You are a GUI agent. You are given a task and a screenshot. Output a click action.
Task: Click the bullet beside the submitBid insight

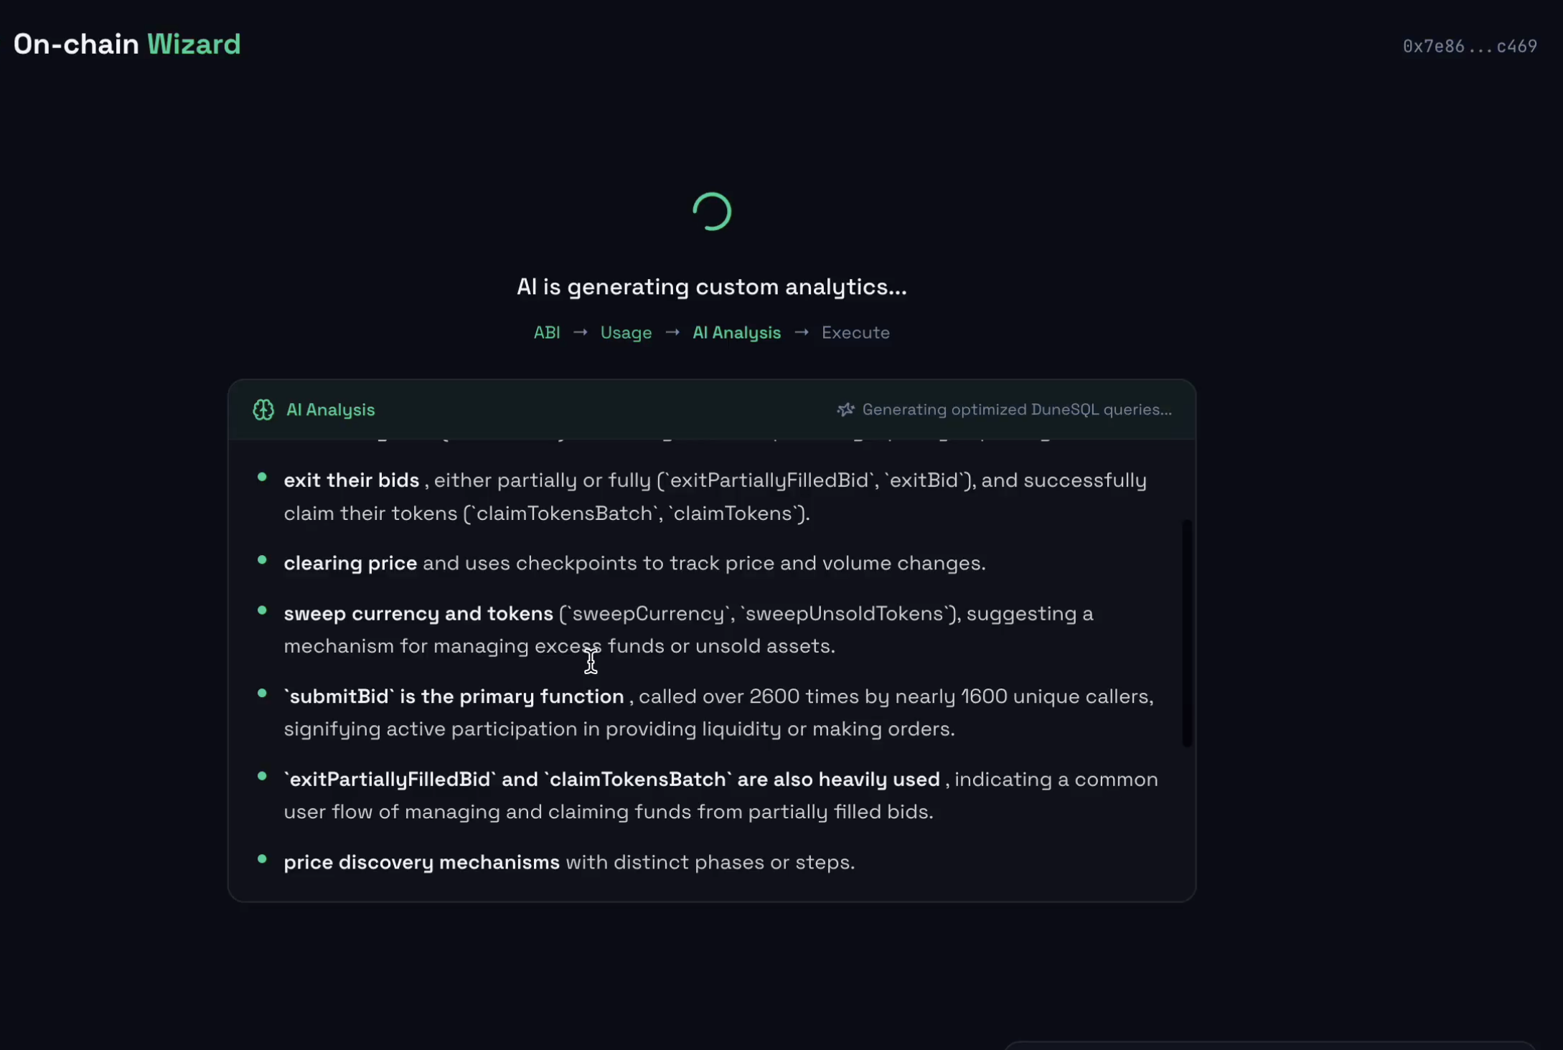click(x=262, y=694)
